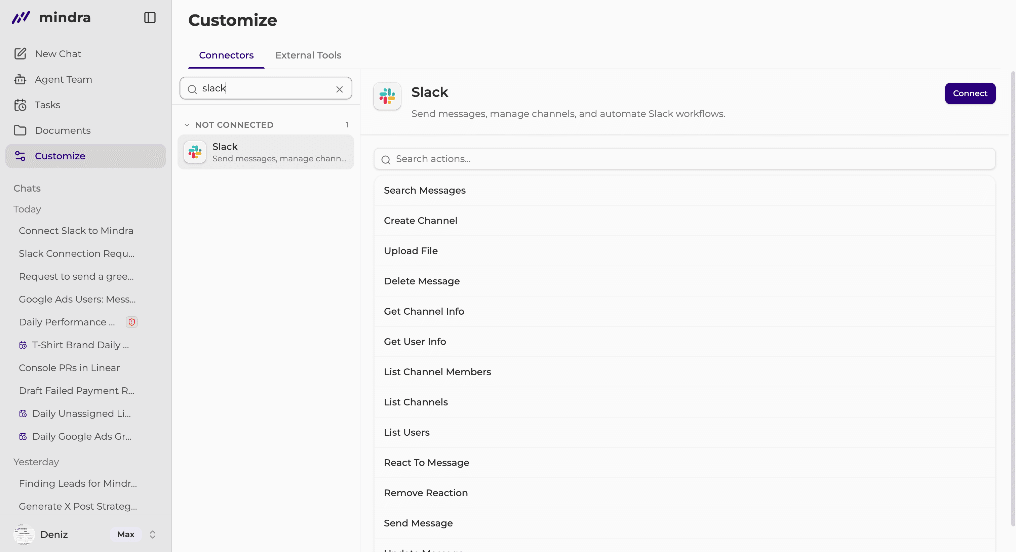Click the red alert badge on Daily Performance chat
Viewport: 1016px width, 552px height.
[132, 322]
